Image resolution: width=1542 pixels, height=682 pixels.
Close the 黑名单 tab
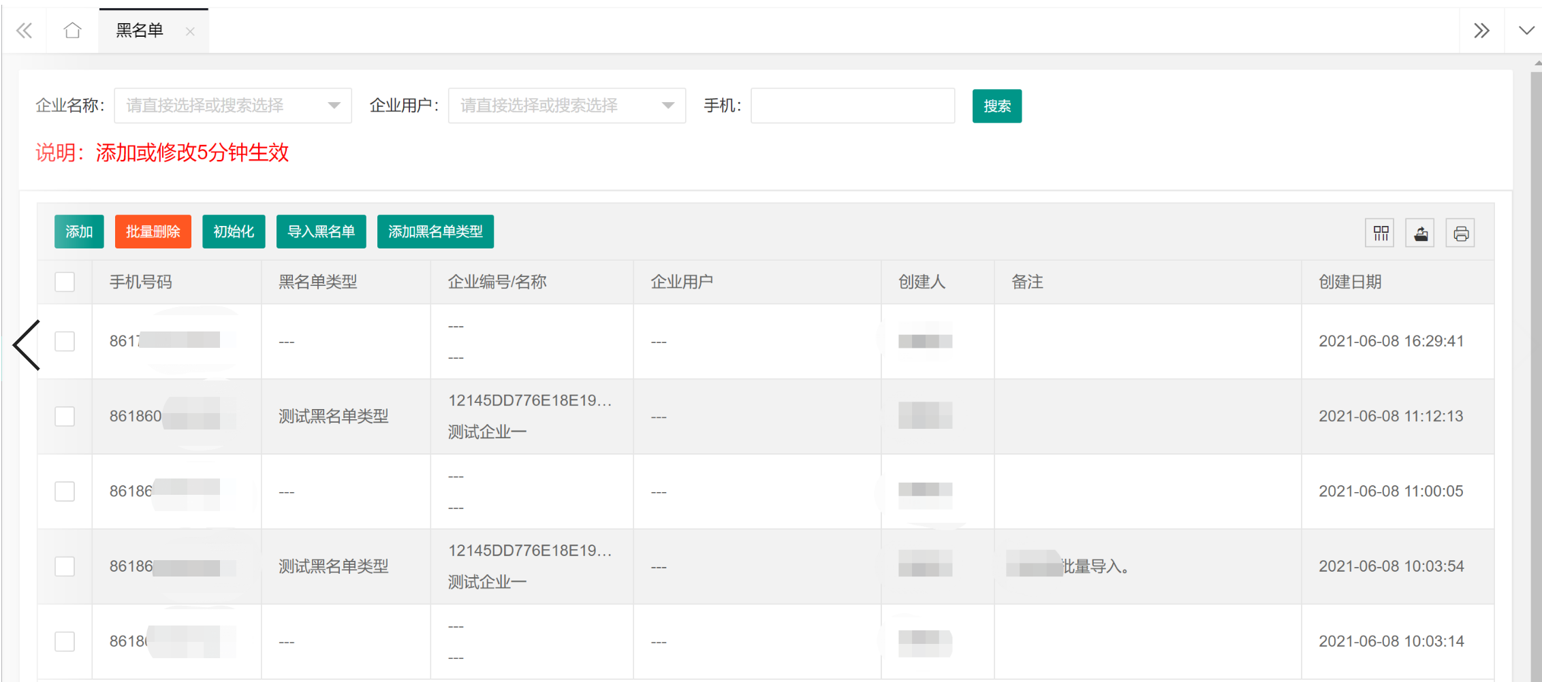coord(190,31)
